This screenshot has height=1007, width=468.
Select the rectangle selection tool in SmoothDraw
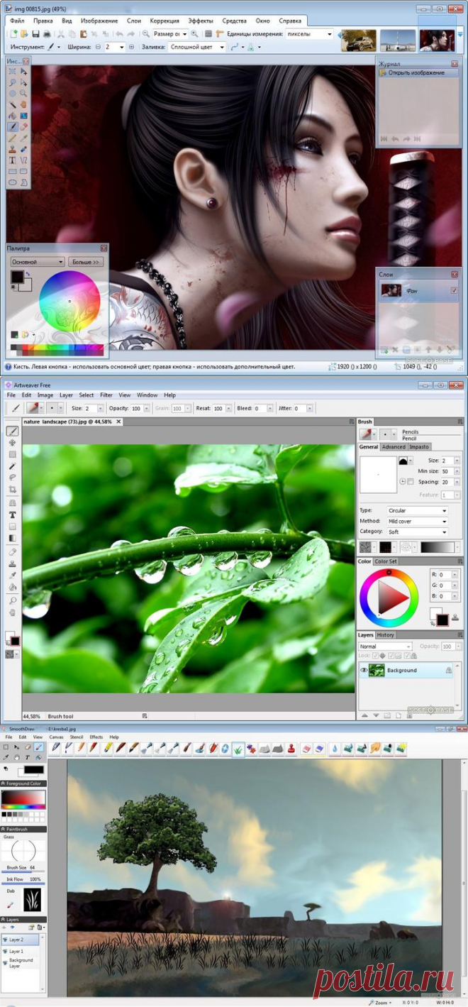pyautogui.click(x=6, y=747)
